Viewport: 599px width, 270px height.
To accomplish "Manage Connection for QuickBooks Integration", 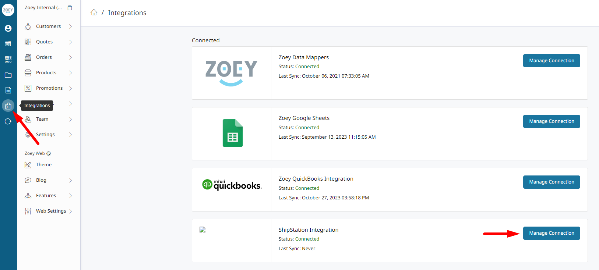I will tap(552, 182).
